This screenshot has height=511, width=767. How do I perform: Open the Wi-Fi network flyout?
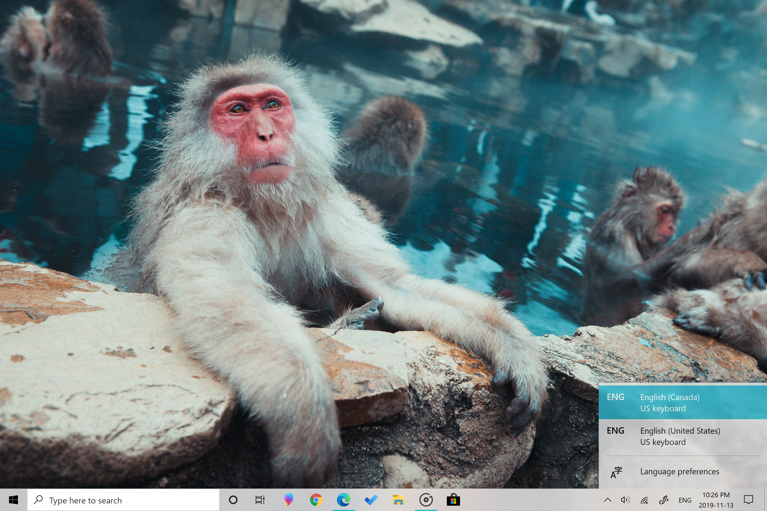click(x=644, y=500)
